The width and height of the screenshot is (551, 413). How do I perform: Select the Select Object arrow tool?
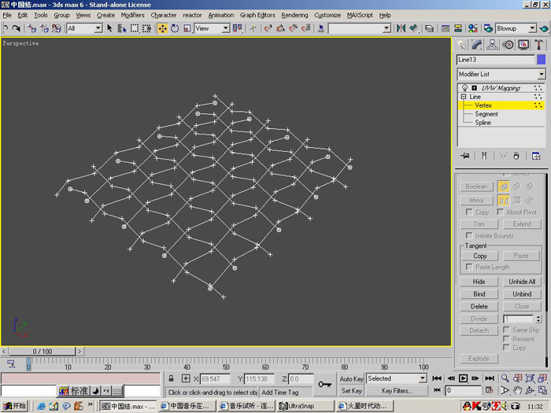click(109, 28)
